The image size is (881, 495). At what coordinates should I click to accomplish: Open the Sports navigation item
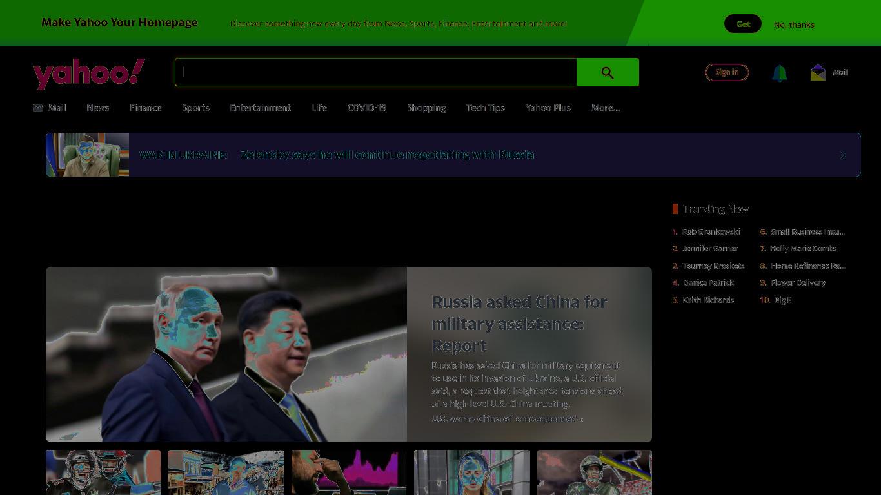coord(195,108)
